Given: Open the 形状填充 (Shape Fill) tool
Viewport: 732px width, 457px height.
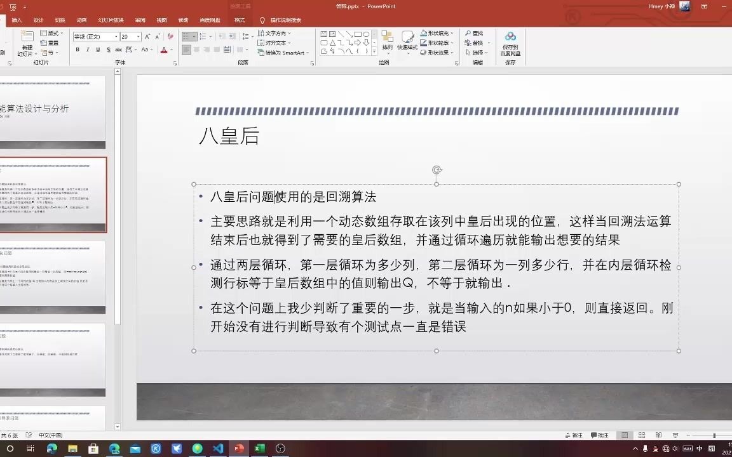Looking at the screenshot, I should tap(437, 33).
